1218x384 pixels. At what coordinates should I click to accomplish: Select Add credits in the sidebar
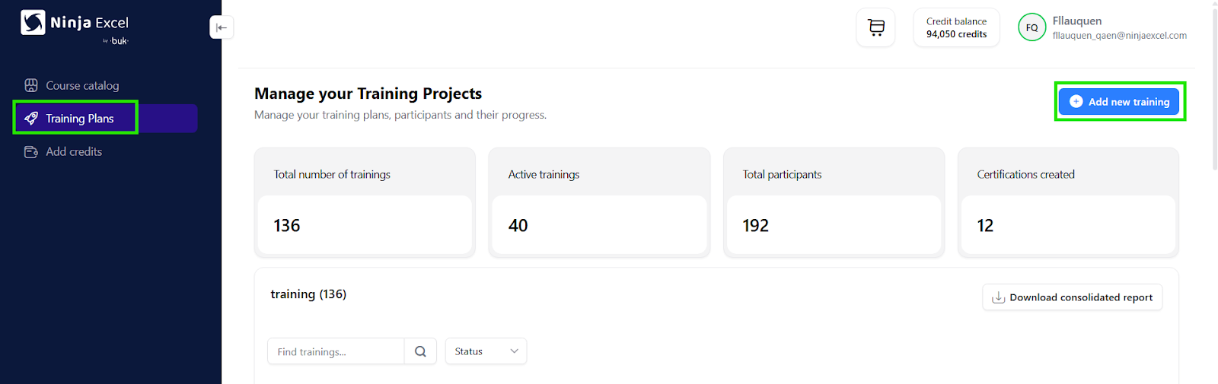pos(74,152)
